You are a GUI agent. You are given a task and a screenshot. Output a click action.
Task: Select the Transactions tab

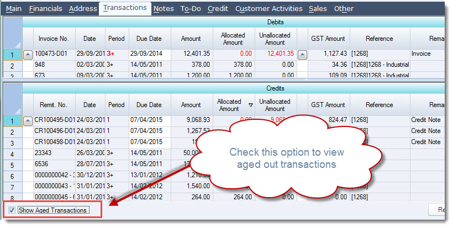click(125, 8)
